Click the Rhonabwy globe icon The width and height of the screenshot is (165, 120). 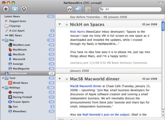(10, 111)
